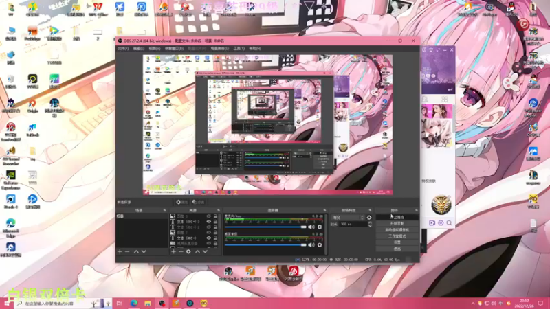
Task: Toggle lock on text (GDI+) 3 source
Action: coord(215,222)
